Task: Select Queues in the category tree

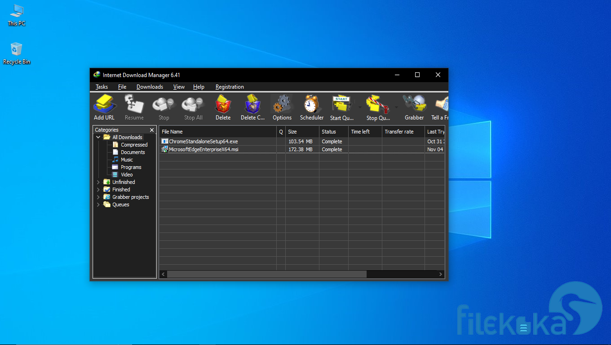Action: [x=121, y=204]
